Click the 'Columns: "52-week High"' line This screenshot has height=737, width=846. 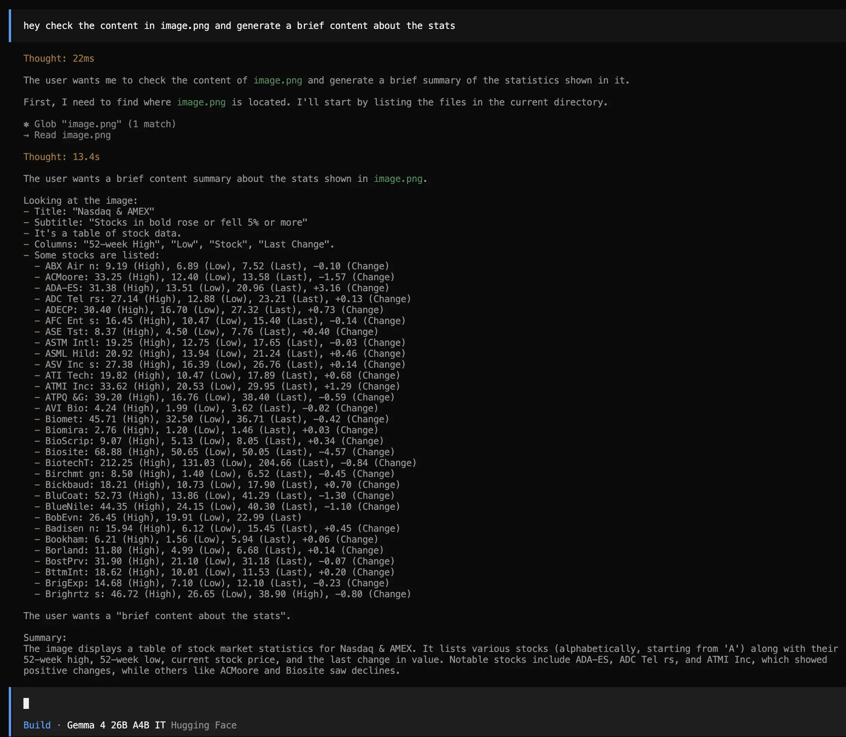click(x=179, y=244)
